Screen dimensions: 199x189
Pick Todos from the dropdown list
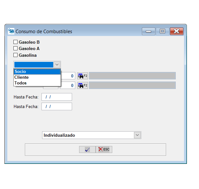click(x=37, y=83)
